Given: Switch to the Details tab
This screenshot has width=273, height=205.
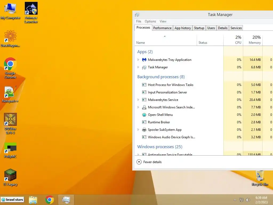Looking at the screenshot, I should [x=223, y=28].
